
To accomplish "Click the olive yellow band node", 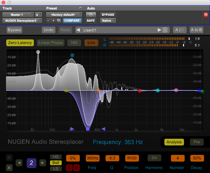I will pyautogui.click(x=66, y=90).
